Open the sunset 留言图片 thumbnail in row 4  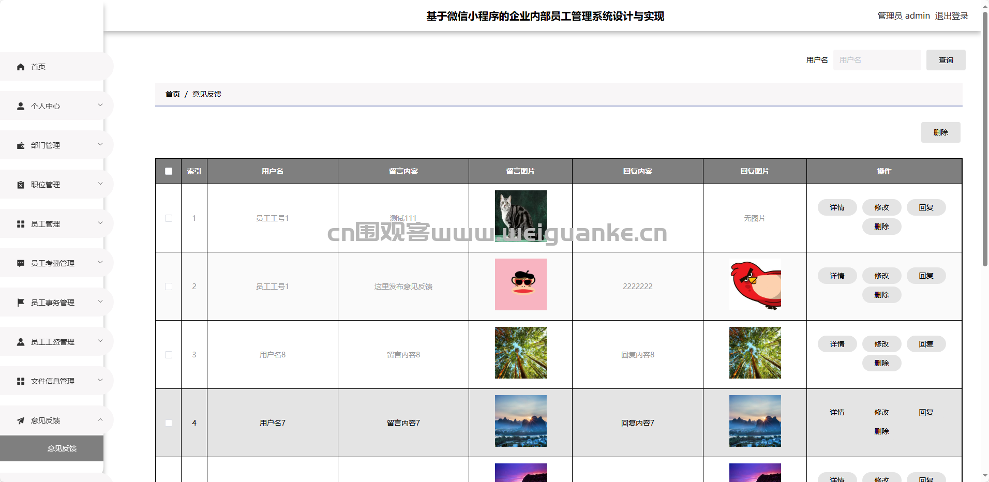[520, 421]
